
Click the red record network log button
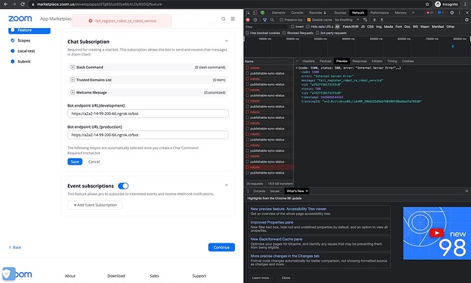248,20
